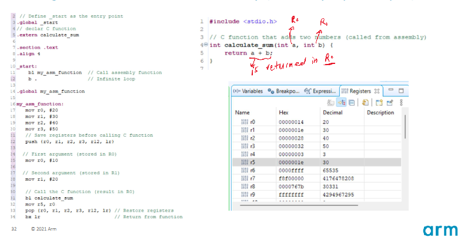Click the yellow document icon in Registers toolbar
461x237 pixels.
tap(366, 102)
